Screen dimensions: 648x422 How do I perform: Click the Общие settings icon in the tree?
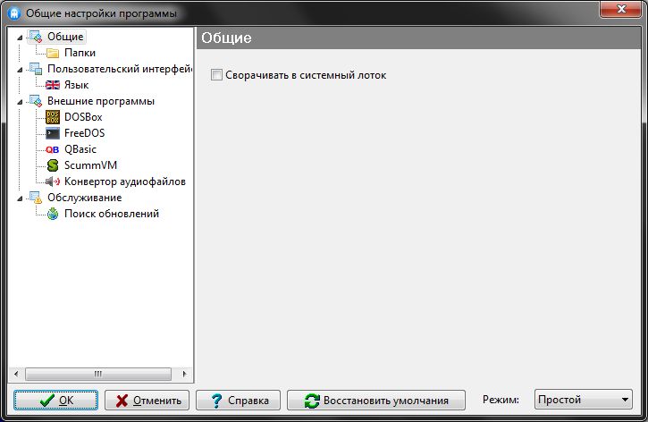tap(36, 37)
